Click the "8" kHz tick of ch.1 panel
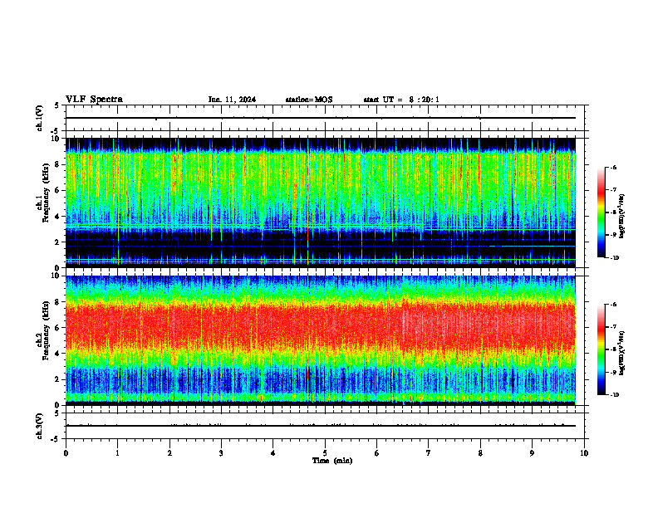The image size is (658, 508). point(57,164)
